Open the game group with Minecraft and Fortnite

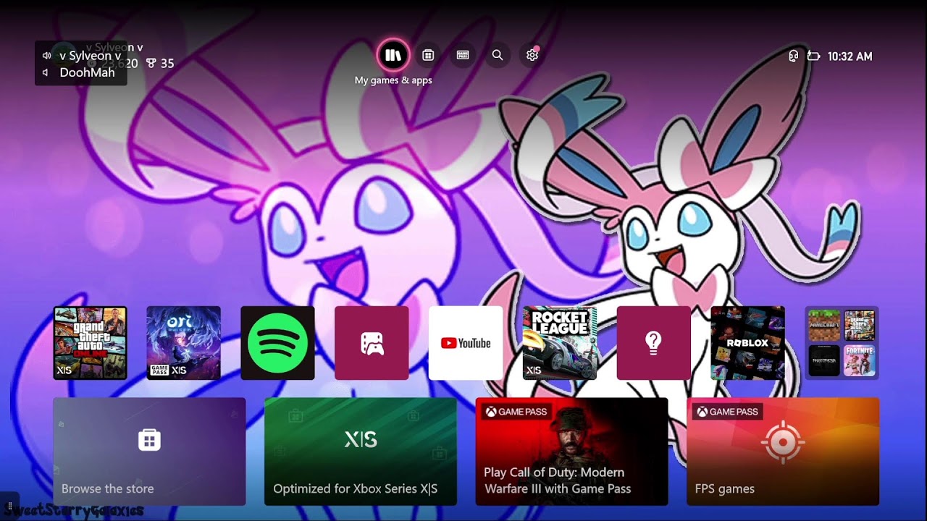click(x=842, y=343)
